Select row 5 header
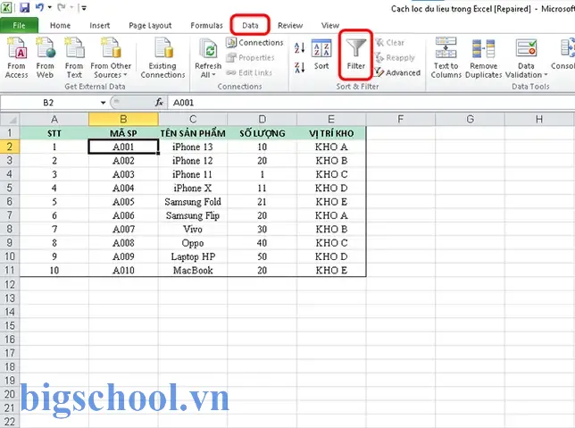This screenshot has height=428, width=575. tap(10, 188)
